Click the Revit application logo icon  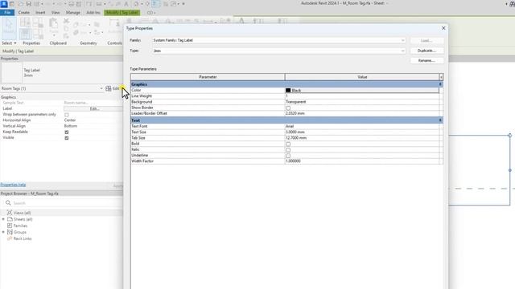pyautogui.click(x=3, y=4)
